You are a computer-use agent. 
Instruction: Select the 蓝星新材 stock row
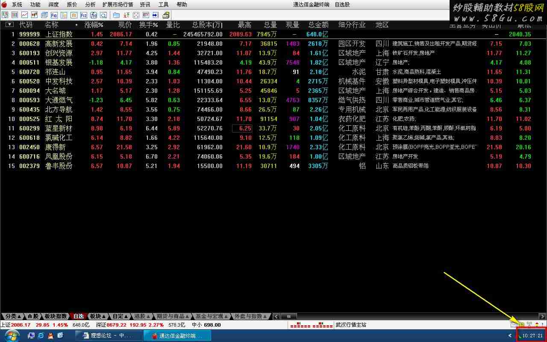(273, 128)
